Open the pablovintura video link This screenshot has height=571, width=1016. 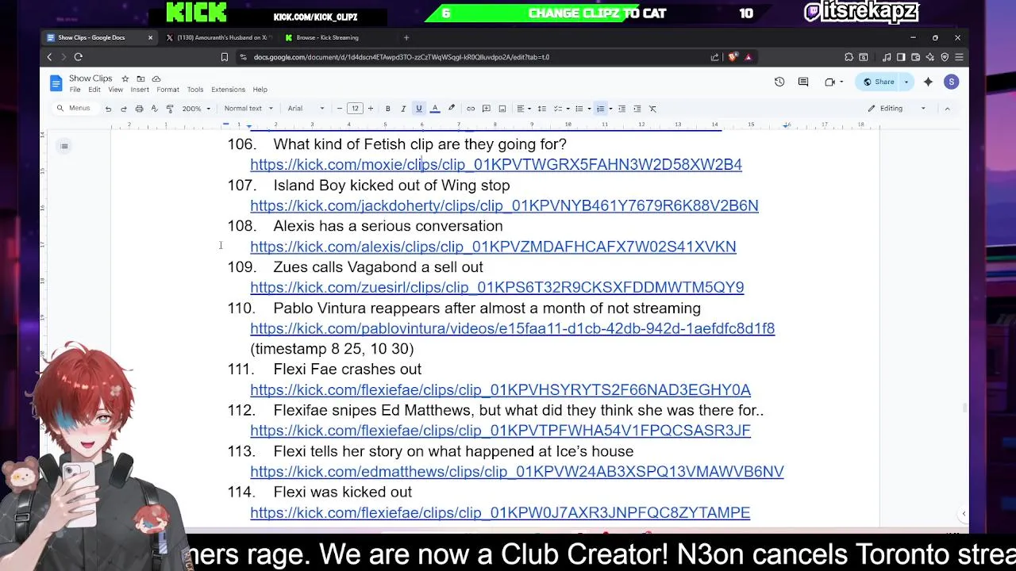(x=512, y=328)
